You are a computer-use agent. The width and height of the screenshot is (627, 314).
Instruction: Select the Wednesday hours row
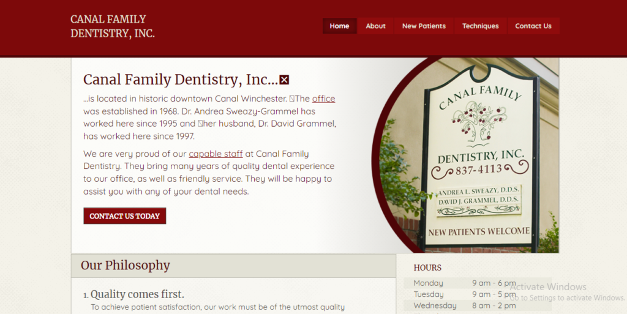[x=478, y=305]
